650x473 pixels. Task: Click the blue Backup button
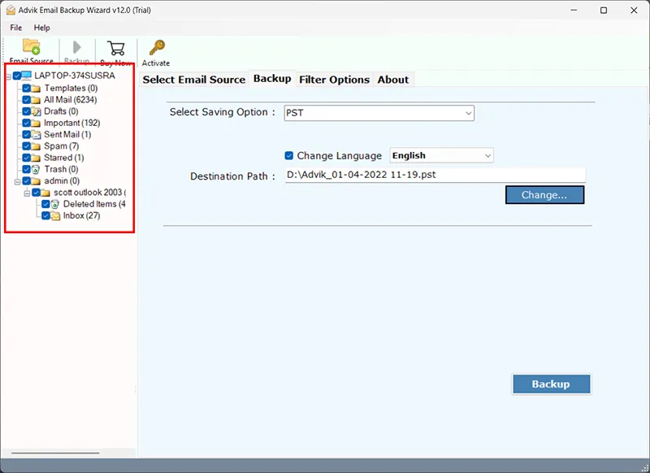(551, 384)
